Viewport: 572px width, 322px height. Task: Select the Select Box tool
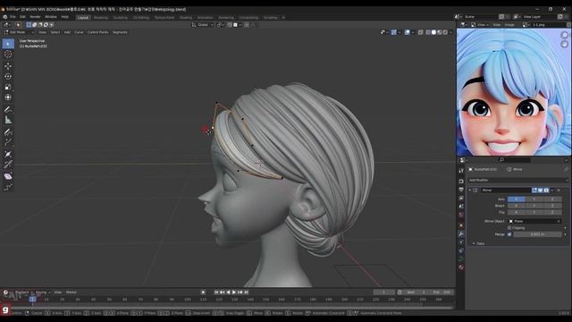pyautogui.click(x=8, y=44)
